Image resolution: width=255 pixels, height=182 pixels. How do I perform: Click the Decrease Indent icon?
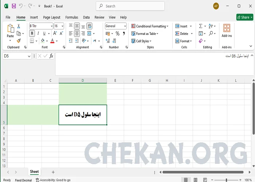click(71, 41)
